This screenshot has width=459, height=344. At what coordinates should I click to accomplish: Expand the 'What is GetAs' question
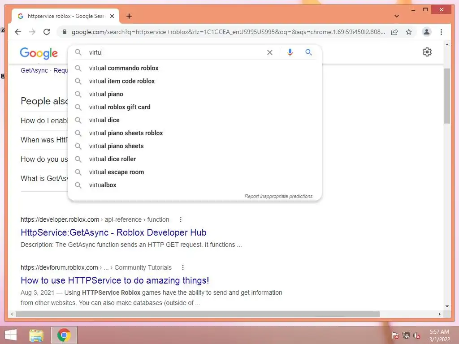[44, 178]
